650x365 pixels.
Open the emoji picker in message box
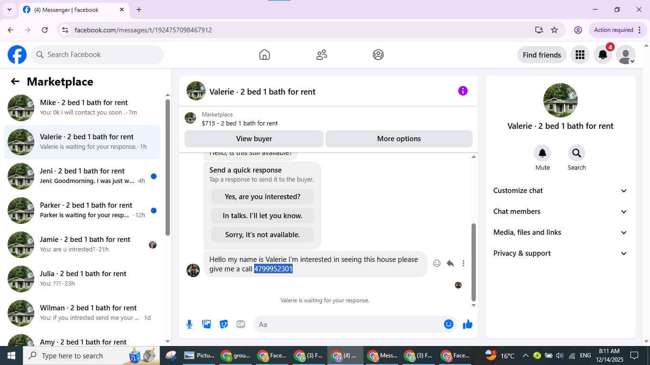448,324
